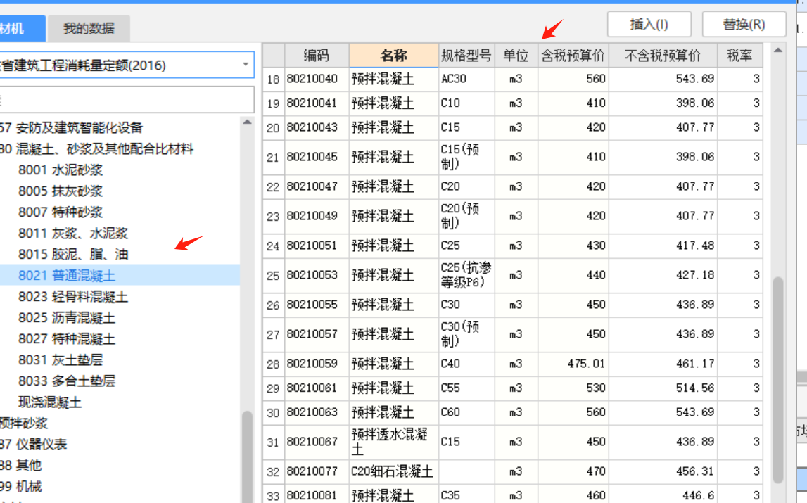Click the 名称 column header
This screenshot has height=503, width=807.
coord(394,55)
